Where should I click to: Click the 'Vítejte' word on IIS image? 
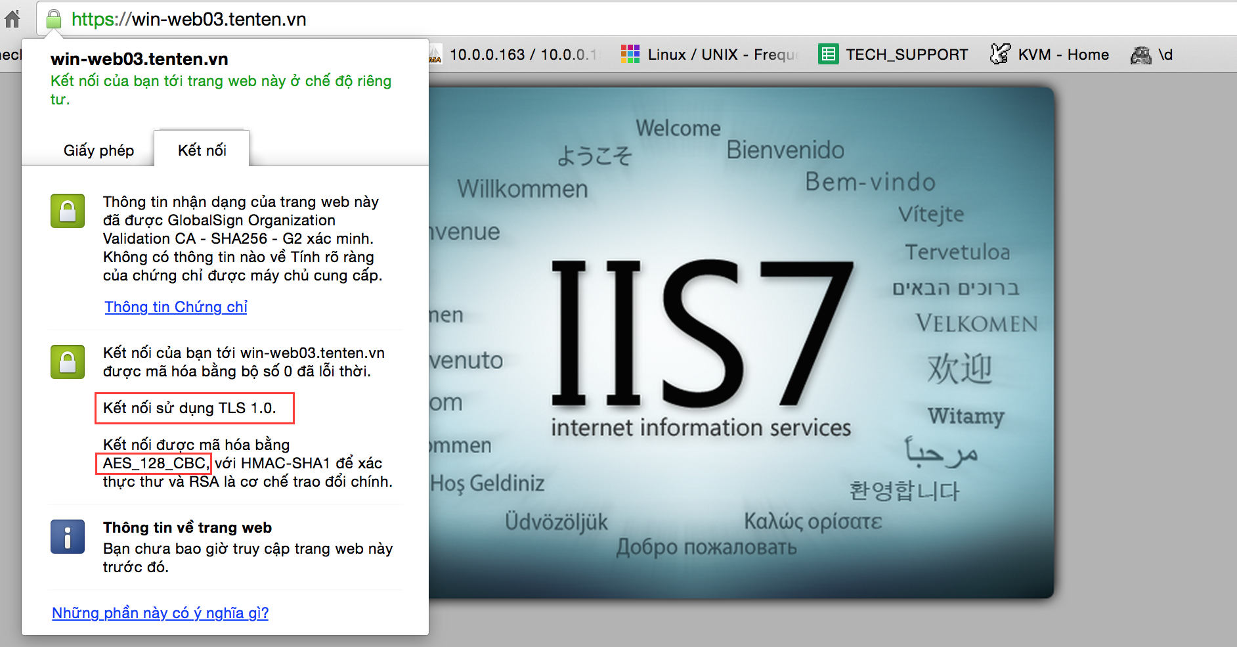(931, 214)
